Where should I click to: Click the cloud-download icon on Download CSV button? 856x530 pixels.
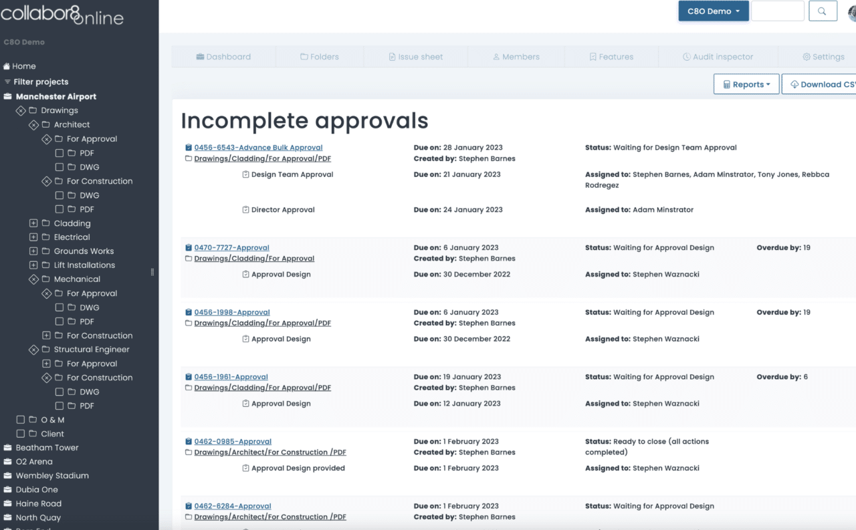(x=794, y=84)
